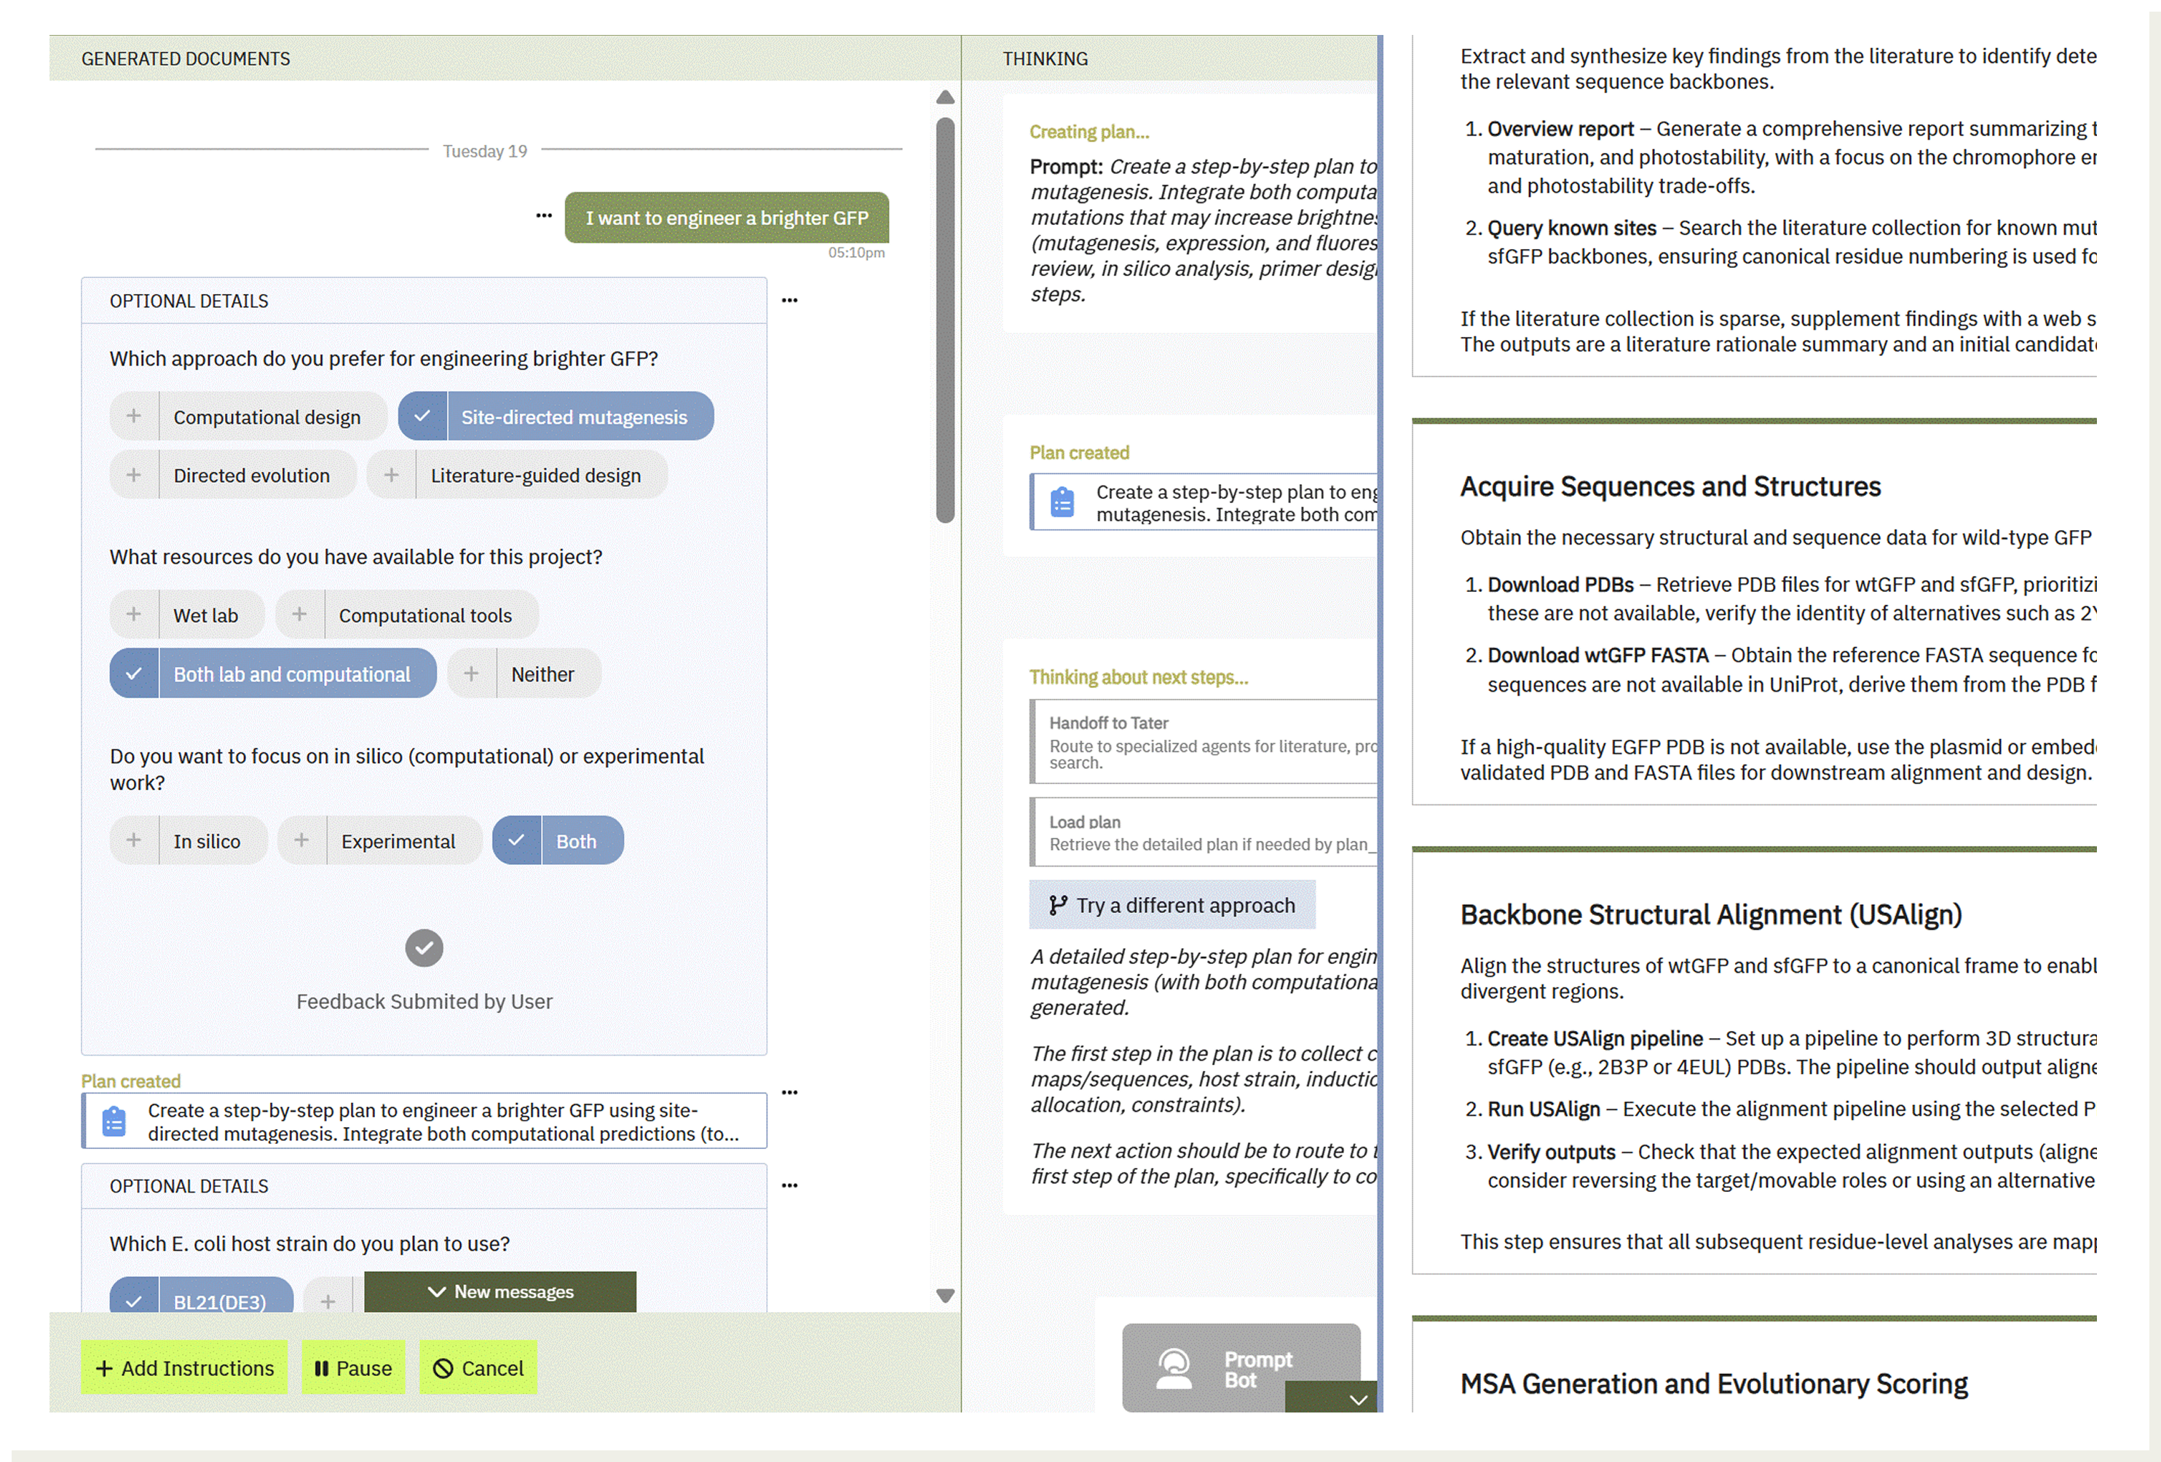
Task: Click the clipboard icon in left Plan created card
Action: tap(114, 1121)
